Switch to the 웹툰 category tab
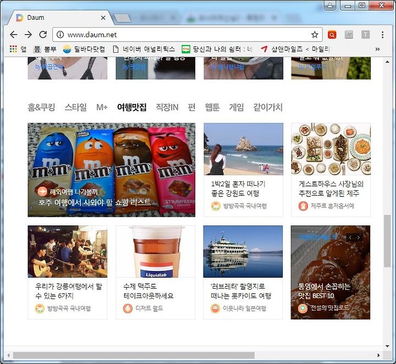Image resolution: width=396 pixels, height=364 pixels. [x=212, y=107]
